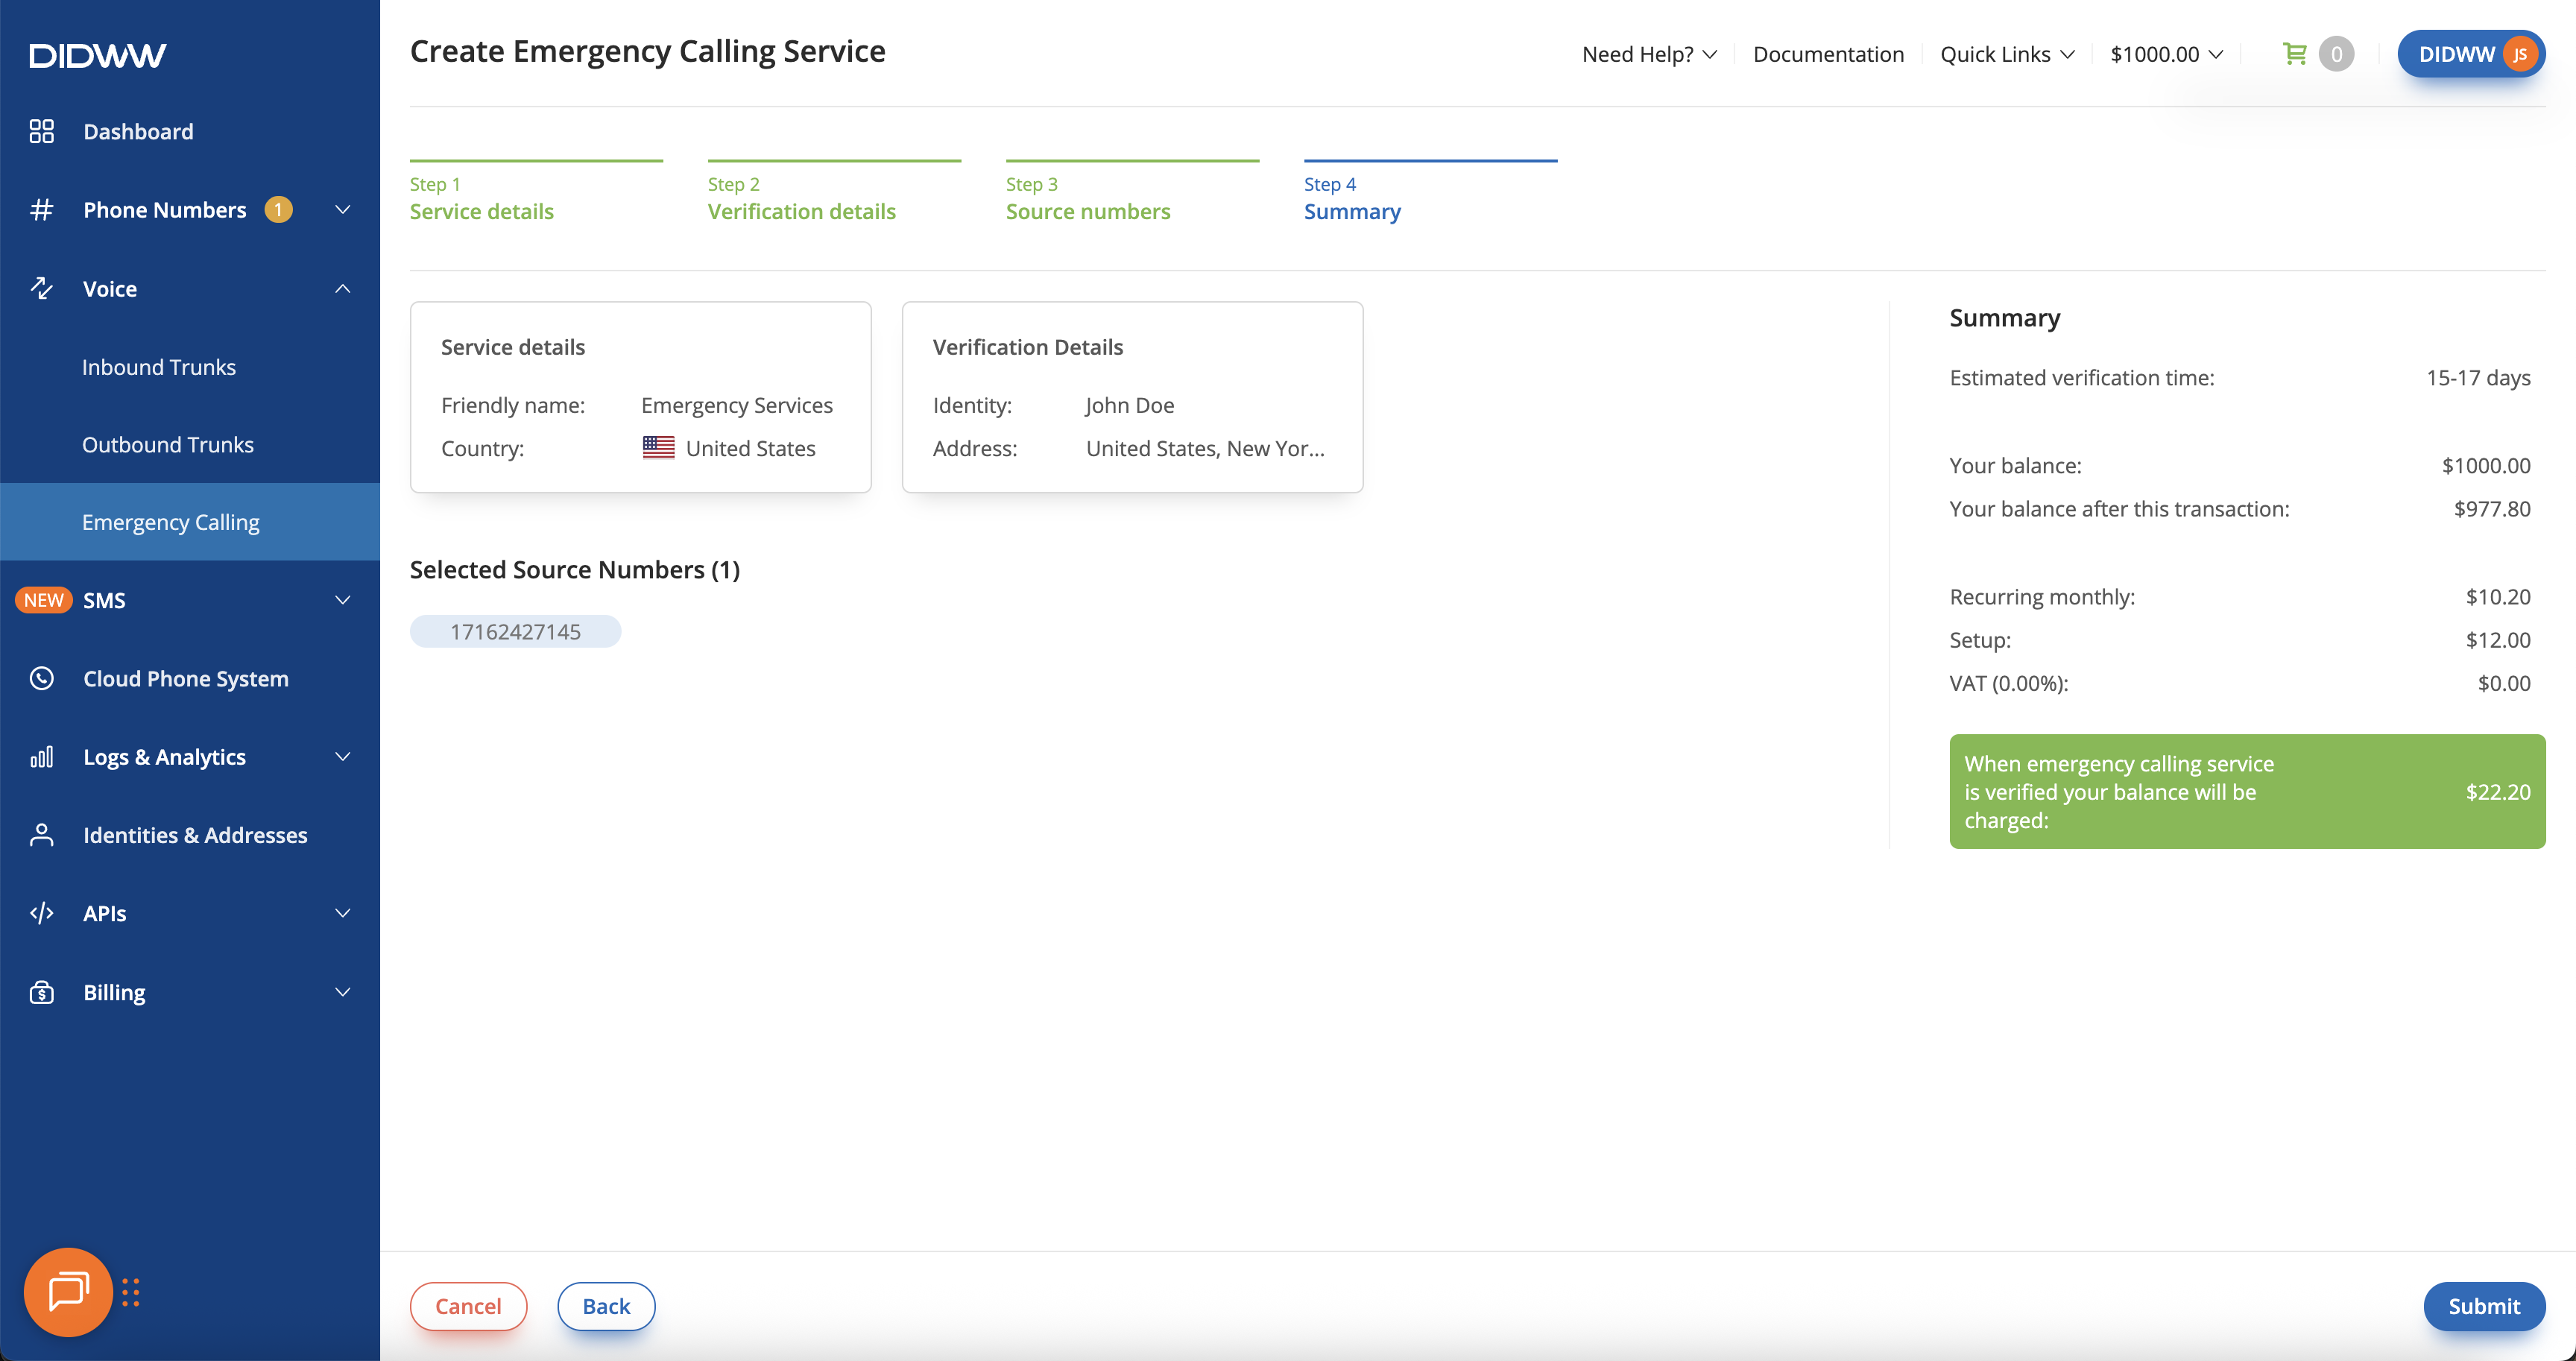Collapse the Voice menu section

coord(342,289)
